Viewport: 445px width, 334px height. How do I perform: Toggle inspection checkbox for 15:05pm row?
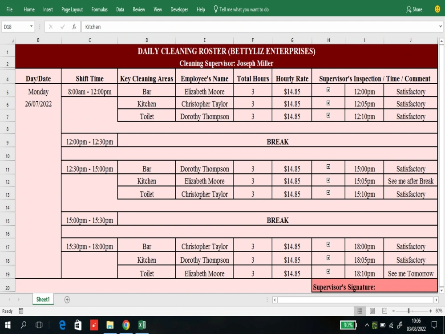pos(328,180)
